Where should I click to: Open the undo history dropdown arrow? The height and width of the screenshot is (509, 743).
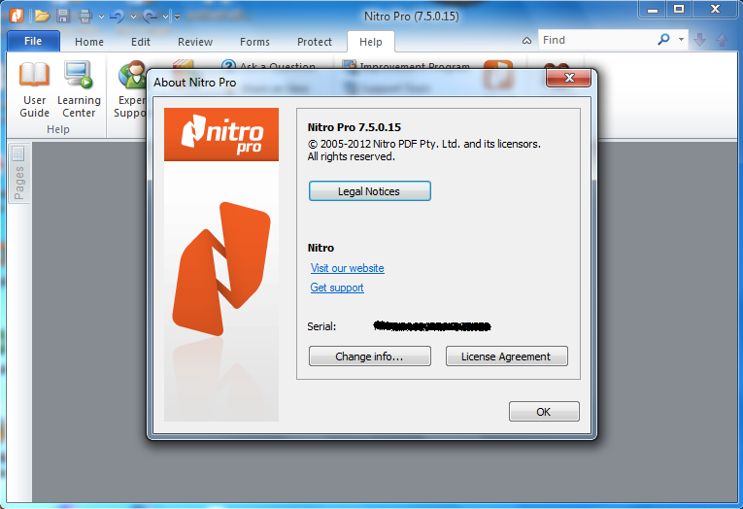(x=133, y=17)
